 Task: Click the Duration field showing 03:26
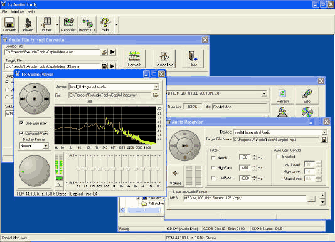[193, 107]
